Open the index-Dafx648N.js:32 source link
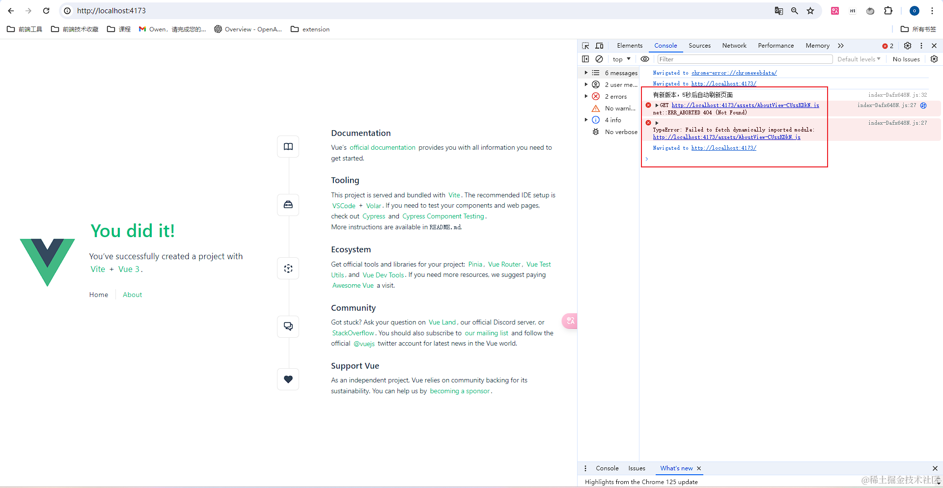 [x=897, y=95]
